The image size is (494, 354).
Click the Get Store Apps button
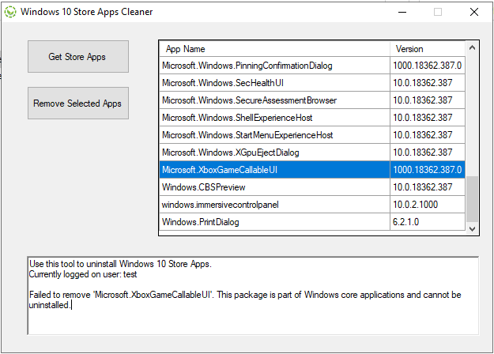78,56
